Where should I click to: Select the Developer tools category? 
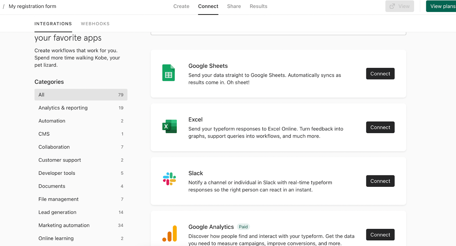(81, 173)
